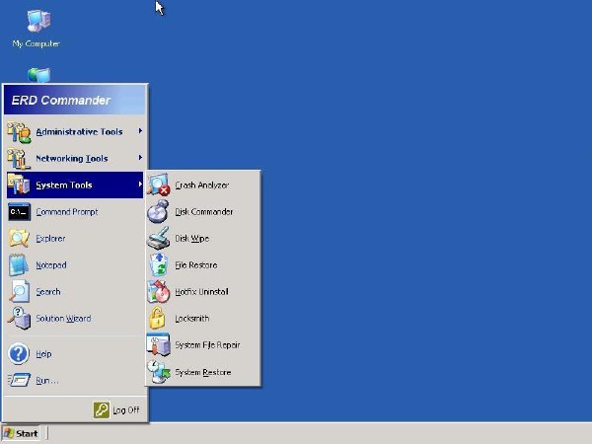The image size is (592, 444).
Task: Launch System File Repair icon
Action: click(158, 345)
